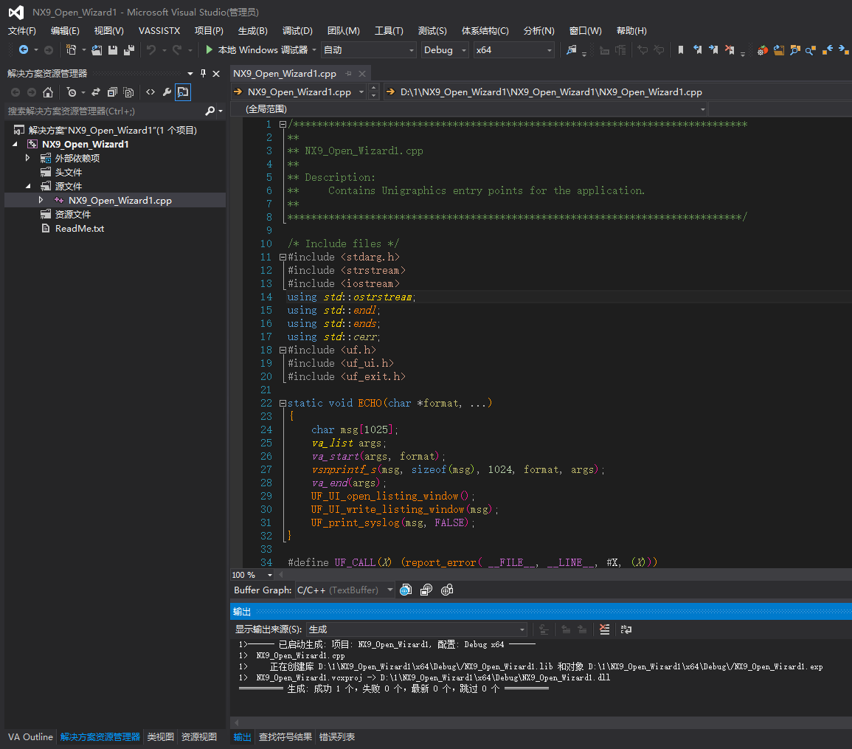This screenshot has height=749, width=852.
Task: Open the 调试(D) menu
Action: [297, 31]
